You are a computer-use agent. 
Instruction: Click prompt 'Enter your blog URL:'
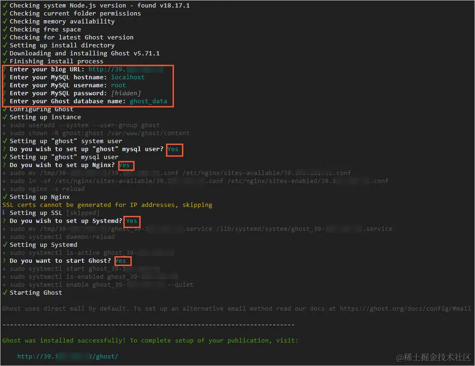coord(47,69)
